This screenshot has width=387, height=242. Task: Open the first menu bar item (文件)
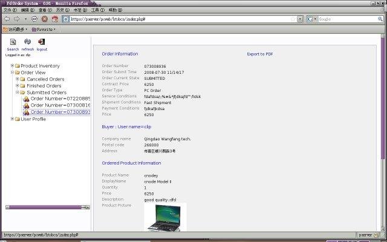click(x=10, y=10)
